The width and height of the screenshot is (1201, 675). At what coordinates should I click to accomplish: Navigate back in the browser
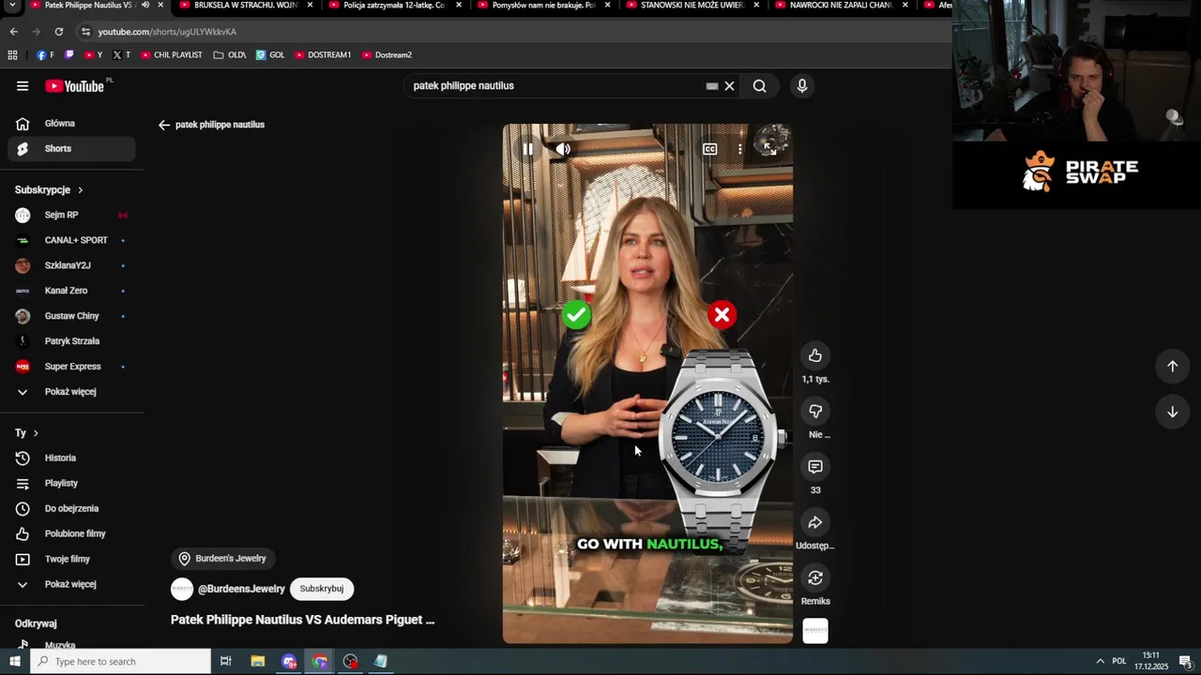click(x=13, y=32)
